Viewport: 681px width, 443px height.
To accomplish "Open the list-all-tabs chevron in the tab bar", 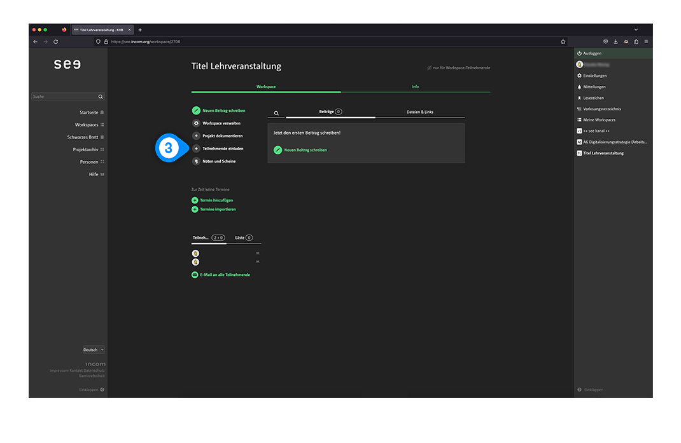I will [x=636, y=30].
